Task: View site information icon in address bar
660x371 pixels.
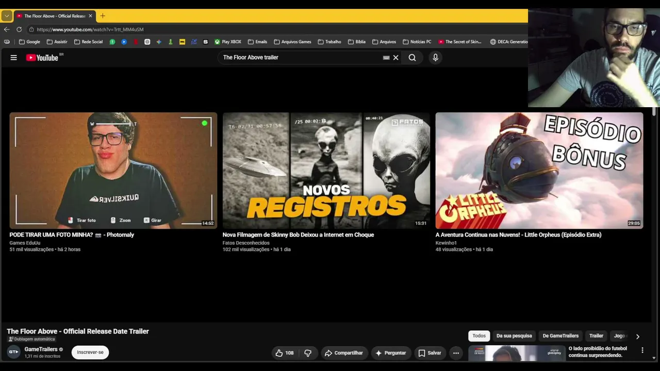Action: coord(31,29)
